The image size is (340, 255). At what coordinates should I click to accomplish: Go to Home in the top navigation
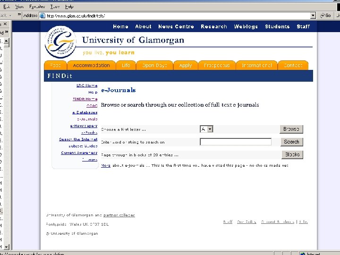pyautogui.click(x=120, y=26)
